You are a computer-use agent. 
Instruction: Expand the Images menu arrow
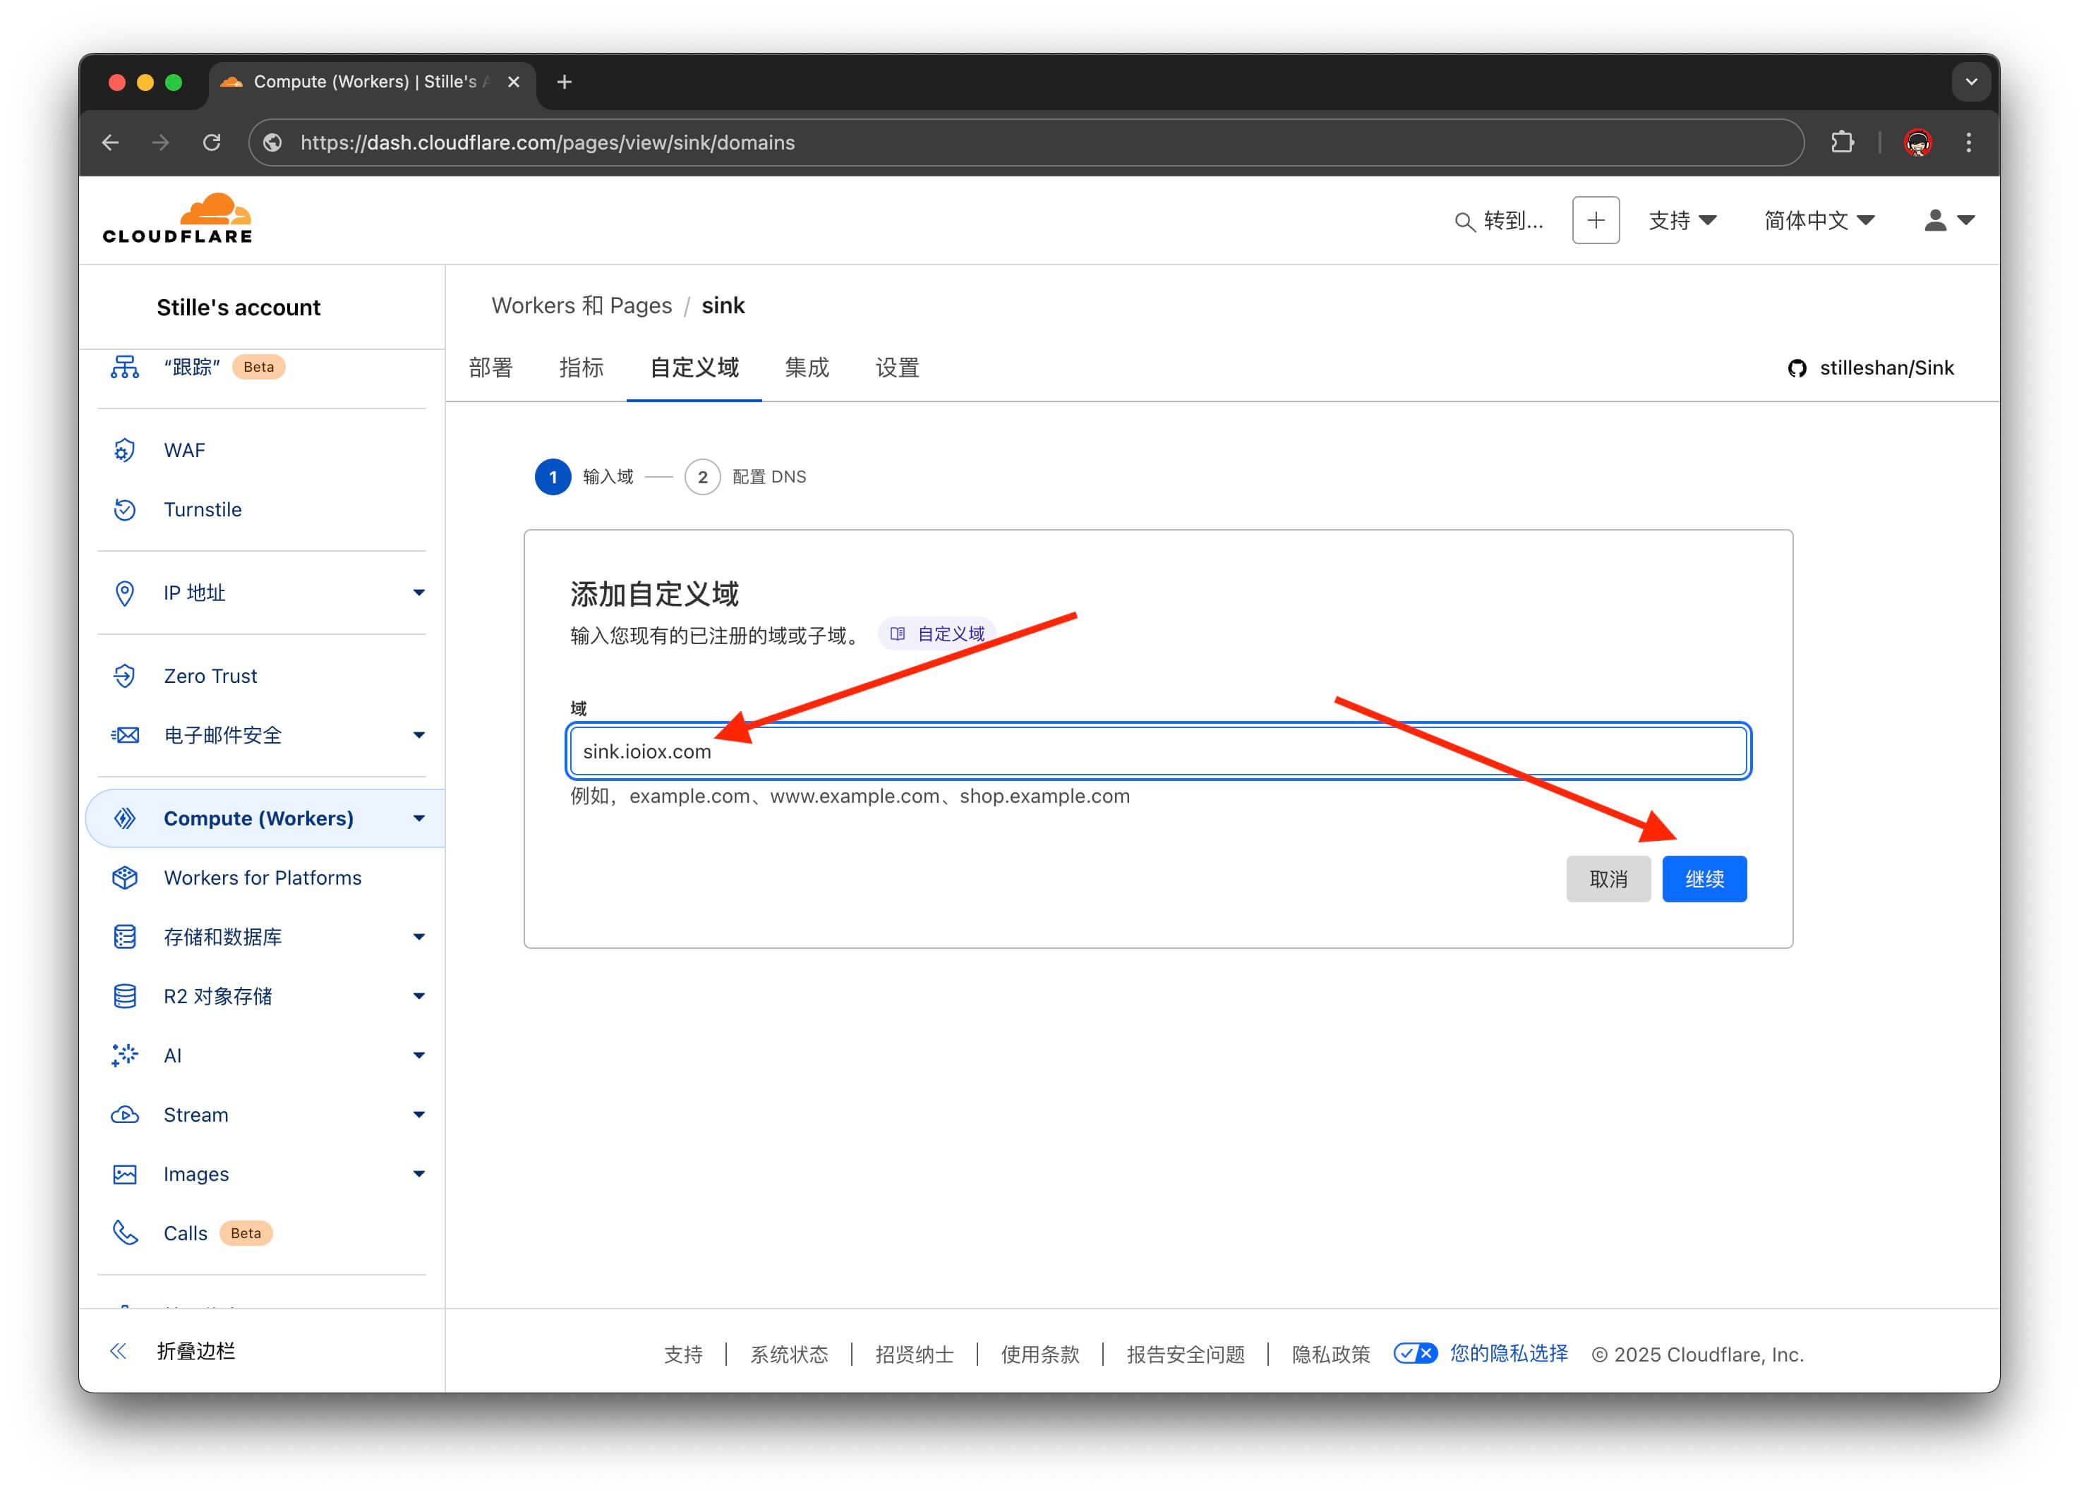(419, 1174)
